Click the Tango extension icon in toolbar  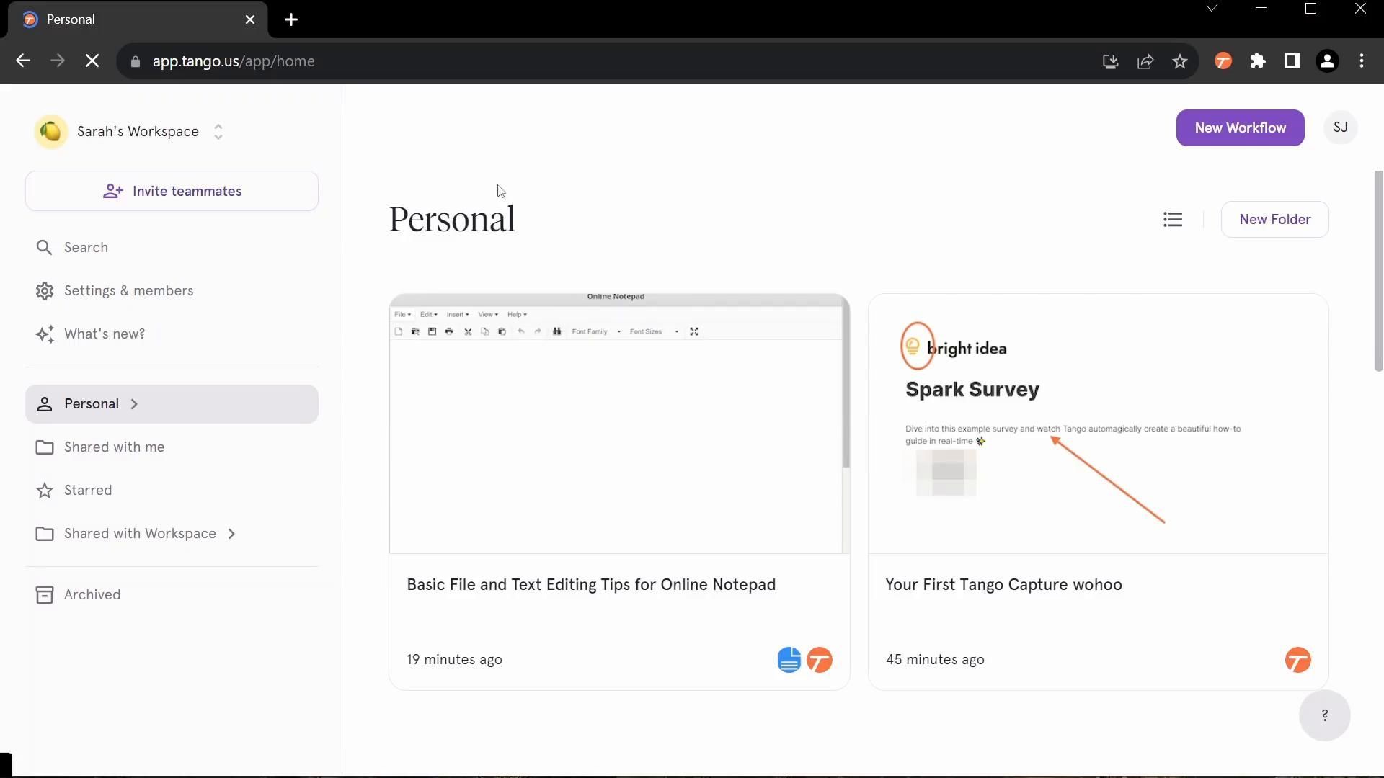click(x=1223, y=61)
